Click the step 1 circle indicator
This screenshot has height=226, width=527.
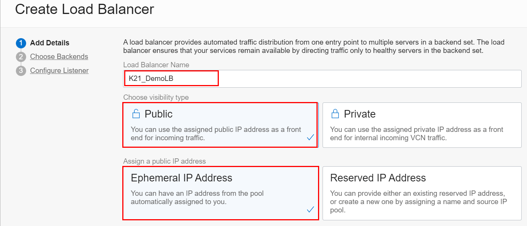(20, 43)
